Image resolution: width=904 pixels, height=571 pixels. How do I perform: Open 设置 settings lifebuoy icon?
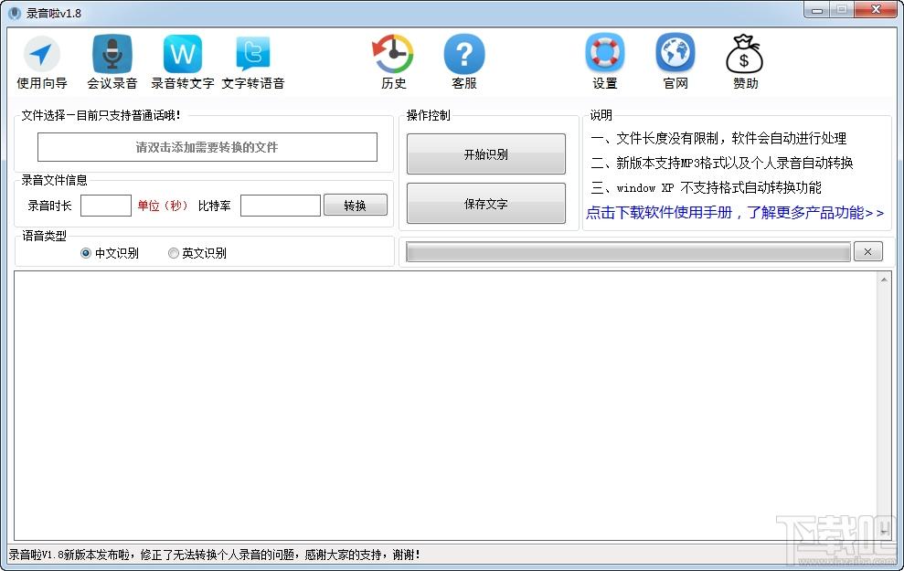pyautogui.click(x=604, y=56)
